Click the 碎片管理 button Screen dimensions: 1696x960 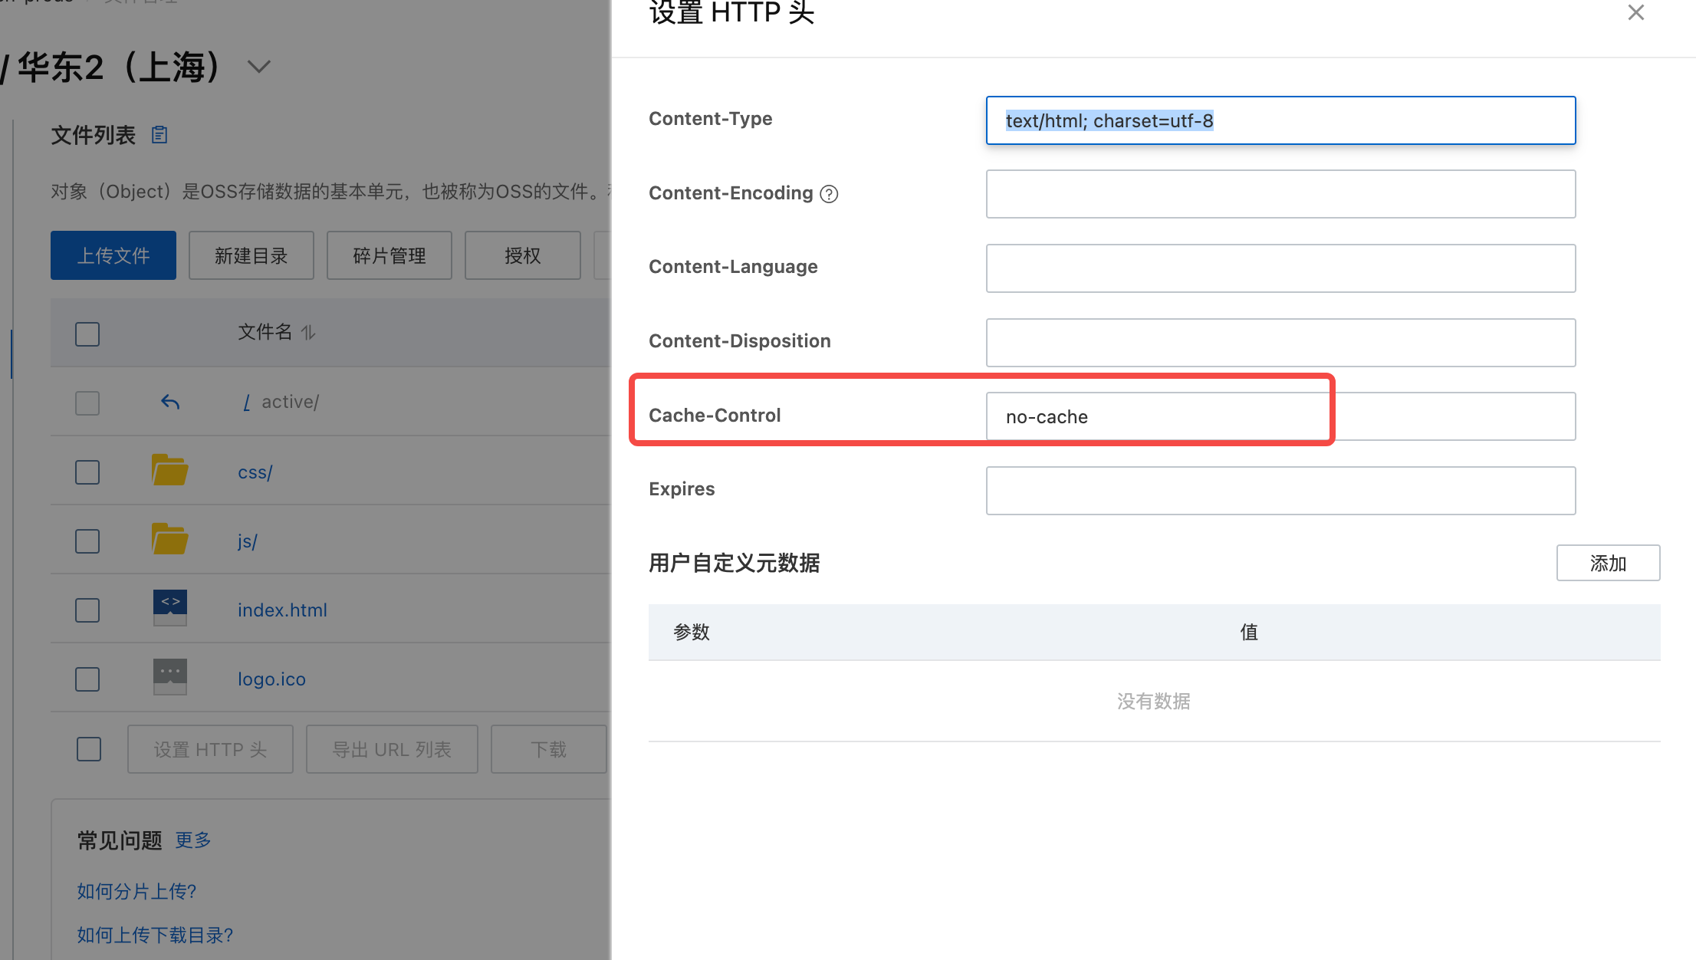click(x=389, y=255)
